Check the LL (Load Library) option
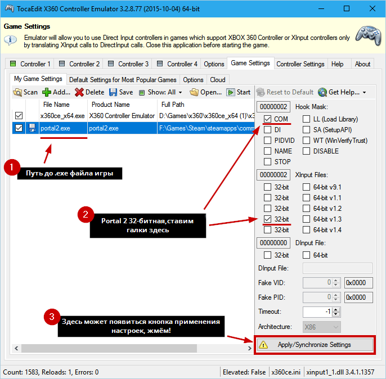The width and height of the screenshot is (386, 379). (x=306, y=119)
